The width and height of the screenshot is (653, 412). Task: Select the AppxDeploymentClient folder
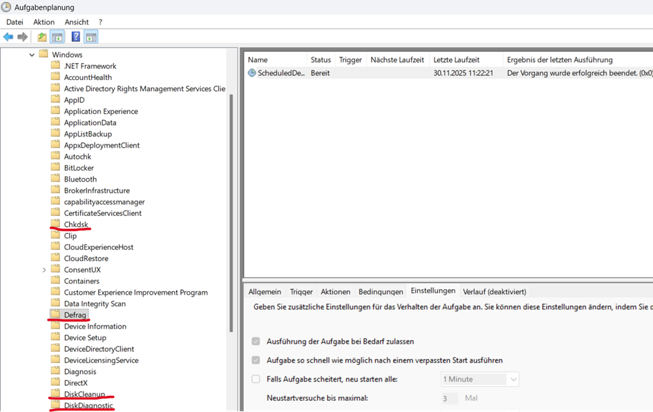click(x=102, y=145)
